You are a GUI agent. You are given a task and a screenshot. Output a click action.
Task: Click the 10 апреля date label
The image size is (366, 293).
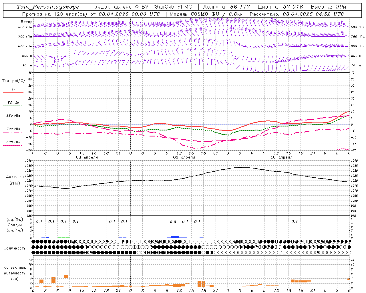[x=281, y=157]
